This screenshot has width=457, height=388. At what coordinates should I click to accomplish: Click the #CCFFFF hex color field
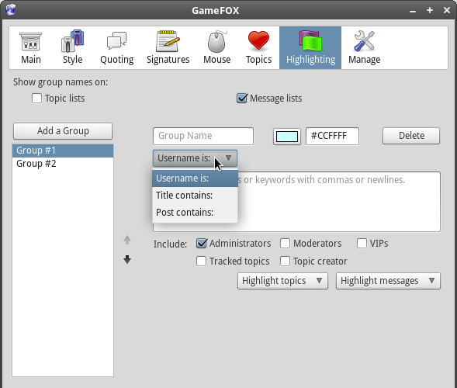coord(332,136)
